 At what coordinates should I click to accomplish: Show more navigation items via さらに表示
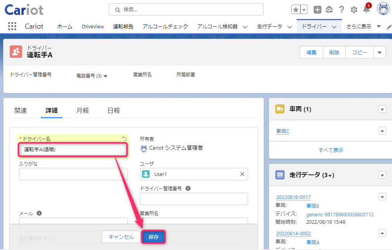click(x=363, y=26)
